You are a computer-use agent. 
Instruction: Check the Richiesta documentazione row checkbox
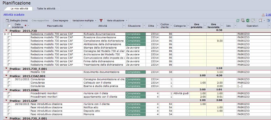9,34
